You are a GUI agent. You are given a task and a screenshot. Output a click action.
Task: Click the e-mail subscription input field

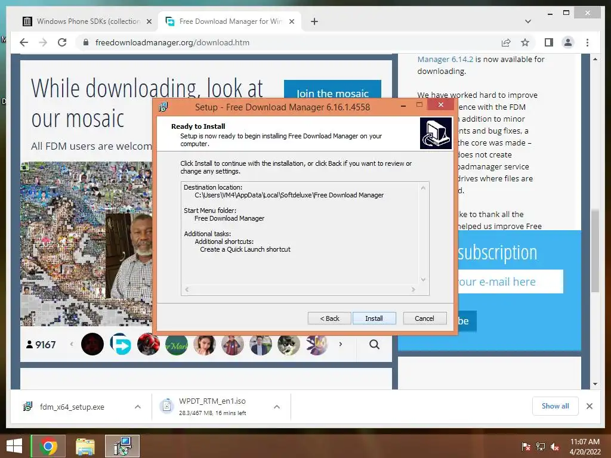(511, 281)
